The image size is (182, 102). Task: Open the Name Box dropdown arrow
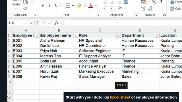click(x=32, y=23)
